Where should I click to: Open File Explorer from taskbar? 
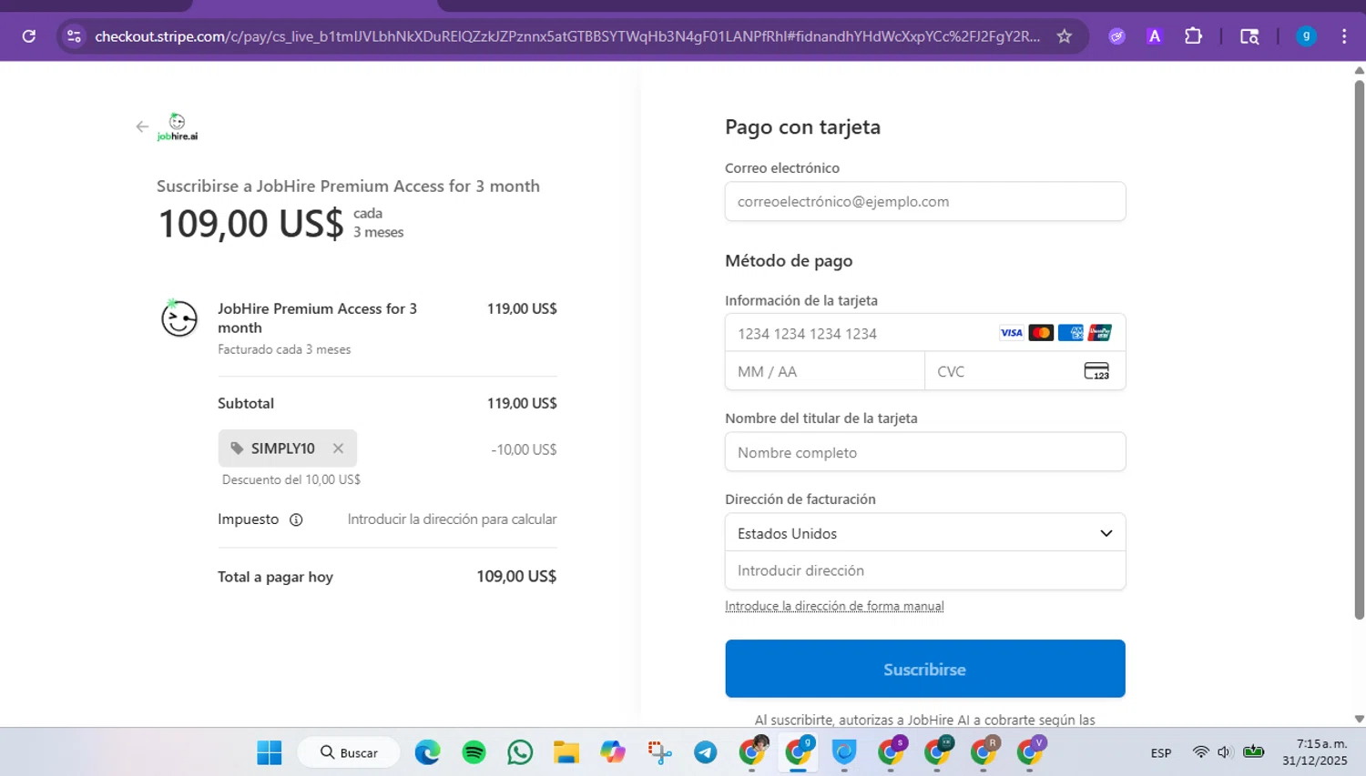(x=566, y=752)
